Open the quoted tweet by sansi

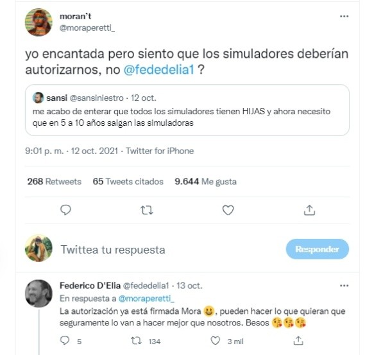point(187,110)
